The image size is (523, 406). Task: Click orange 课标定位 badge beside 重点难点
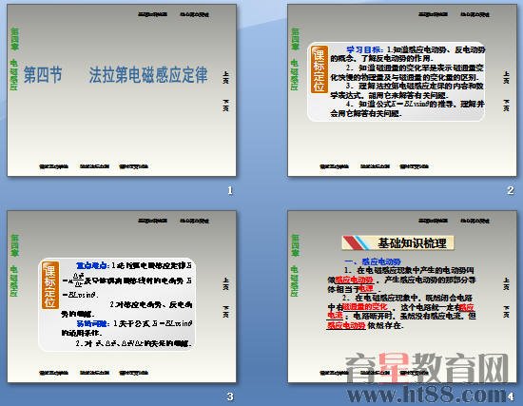(x=50, y=284)
